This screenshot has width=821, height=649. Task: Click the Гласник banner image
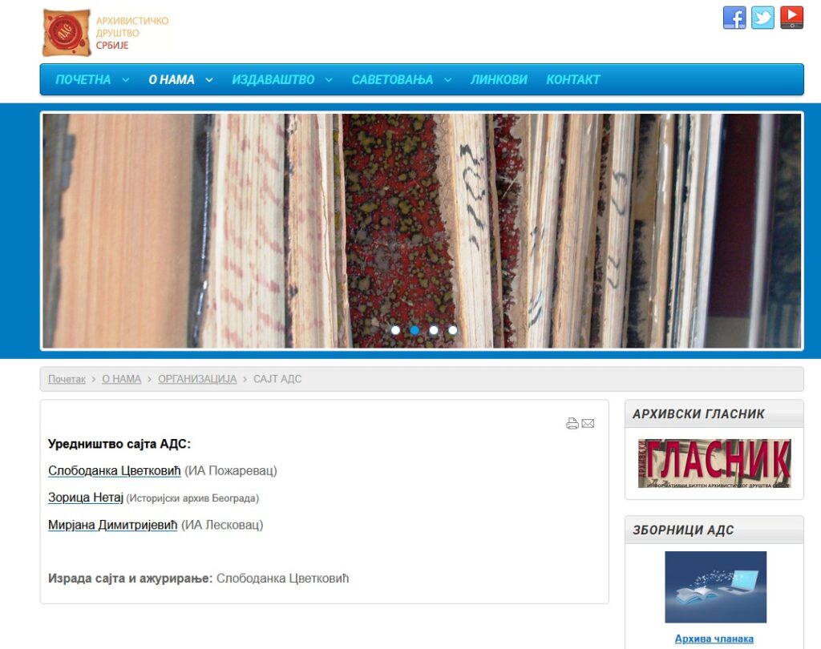coord(714,463)
